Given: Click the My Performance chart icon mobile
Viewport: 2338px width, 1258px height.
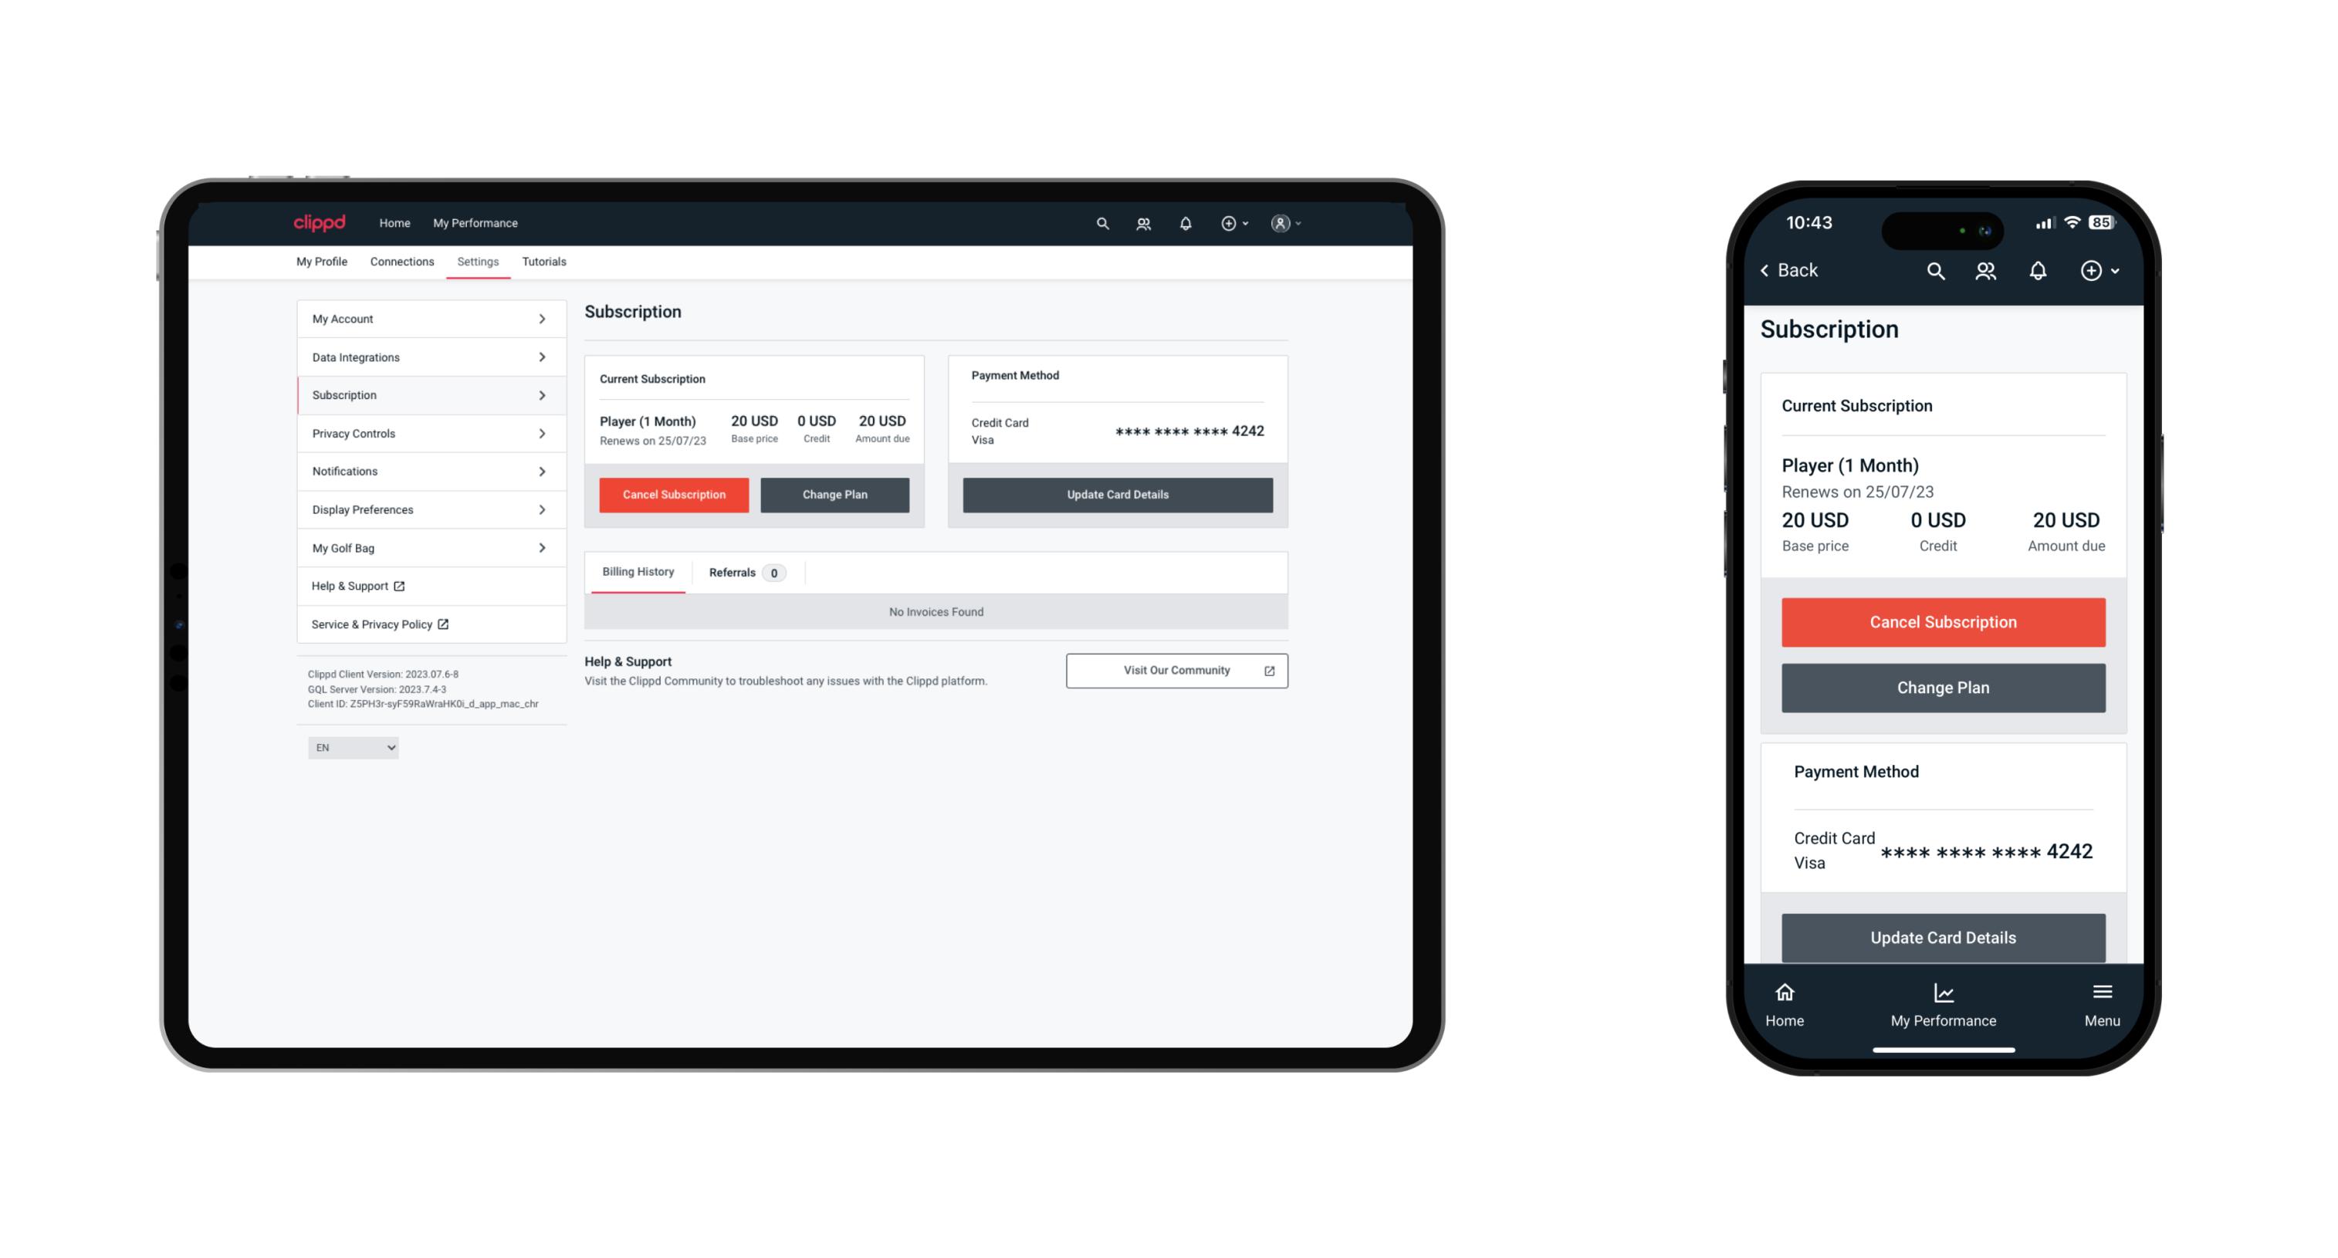Looking at the screenshot, I should coord(1944,992).
